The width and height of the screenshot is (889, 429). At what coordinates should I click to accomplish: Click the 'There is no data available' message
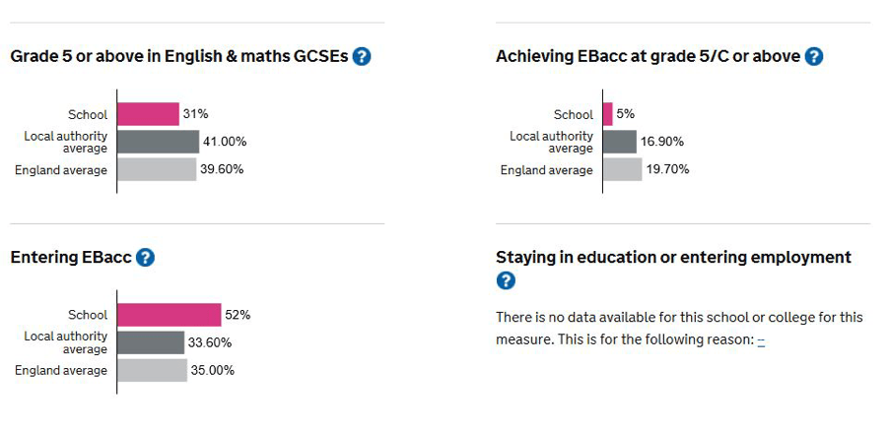click(679, 328)
